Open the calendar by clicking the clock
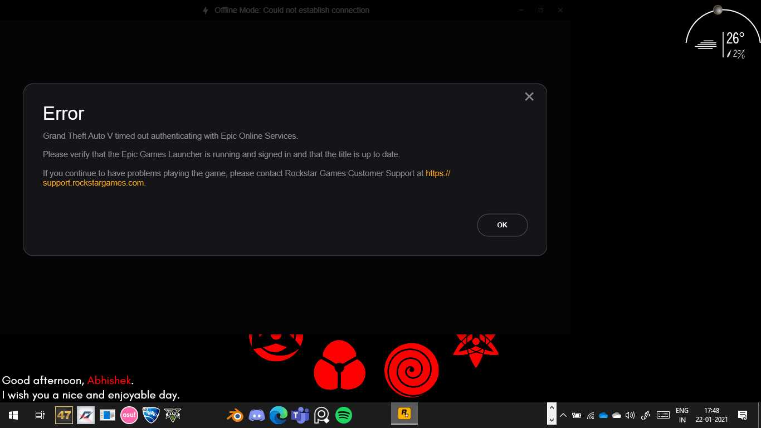 [711, 415]
